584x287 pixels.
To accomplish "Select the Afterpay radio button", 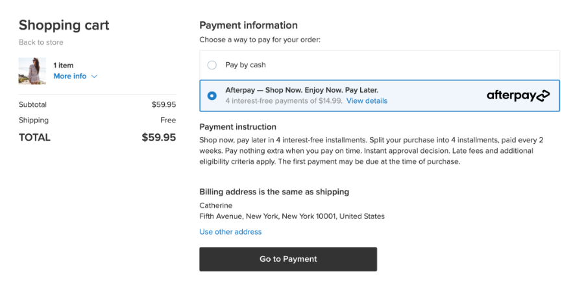I will (212, 96).
